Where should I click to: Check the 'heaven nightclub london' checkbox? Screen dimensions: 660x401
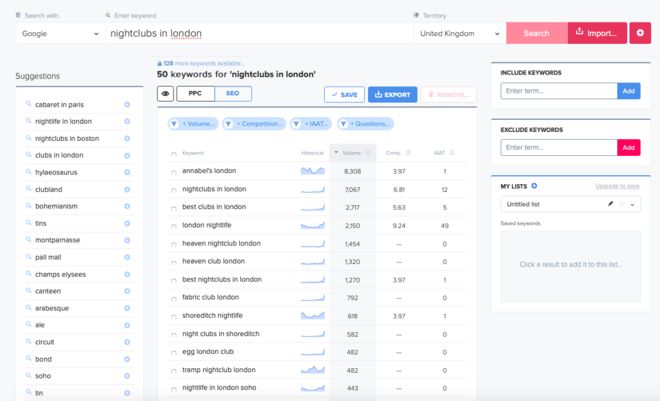(174, 245)
